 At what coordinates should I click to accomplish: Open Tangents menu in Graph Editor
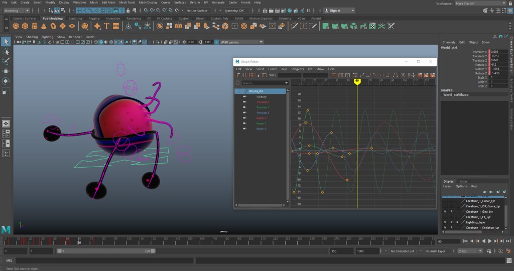tap(297, 69)
